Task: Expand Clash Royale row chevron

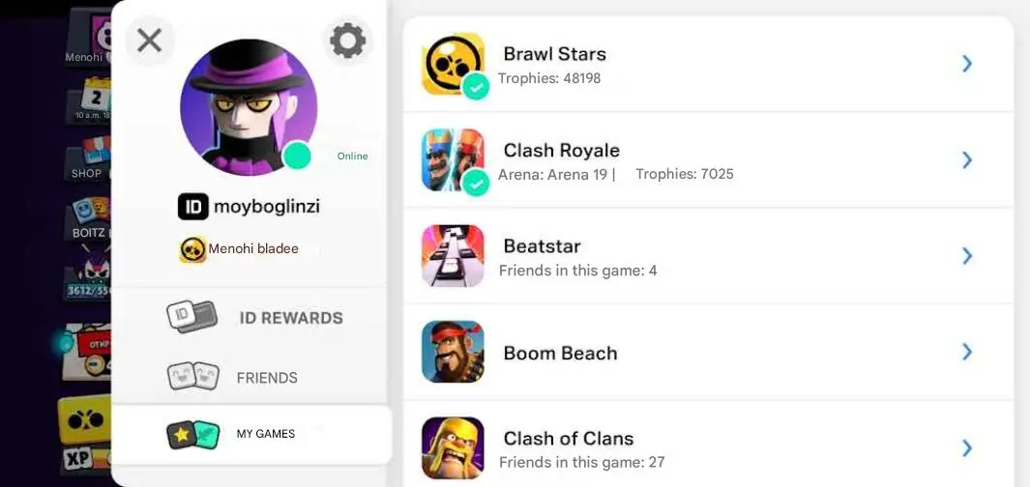Action: (967, 159)
